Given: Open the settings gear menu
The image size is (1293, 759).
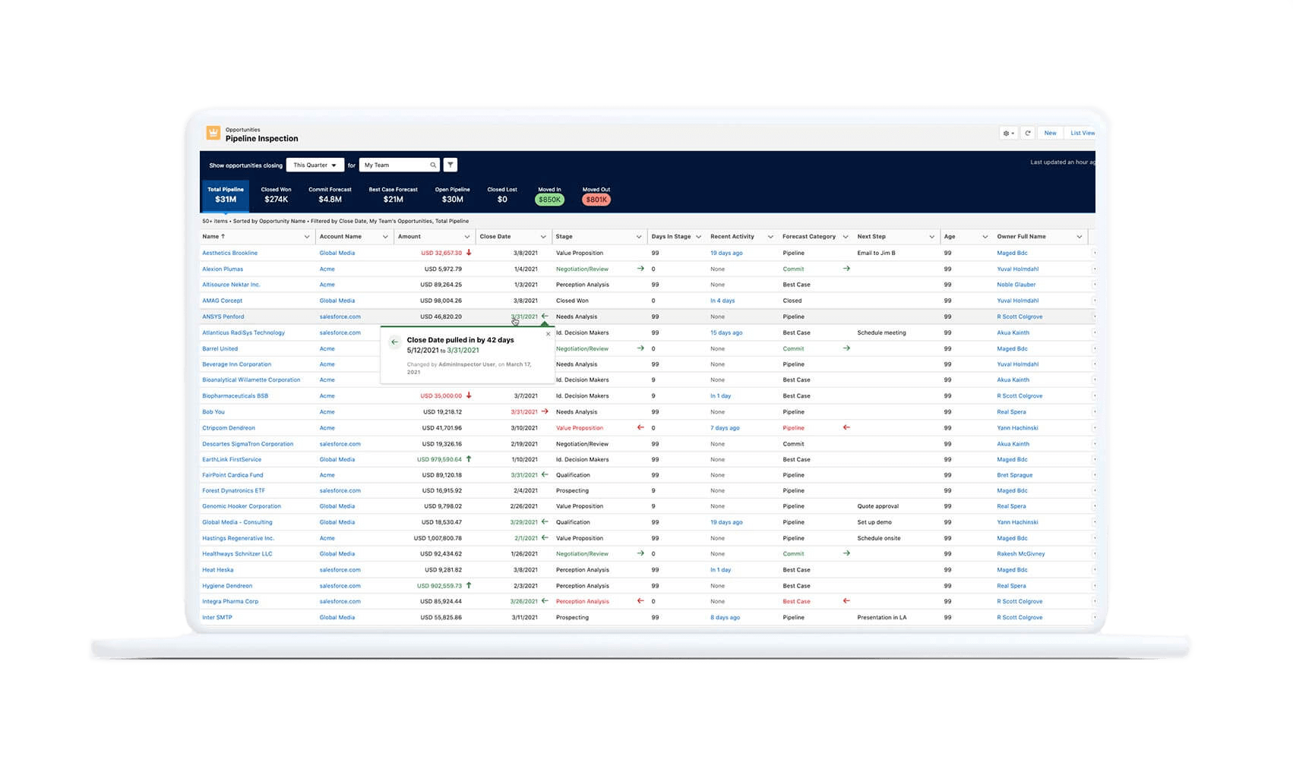Looking at the screenshot, I should coord(1008,133).
